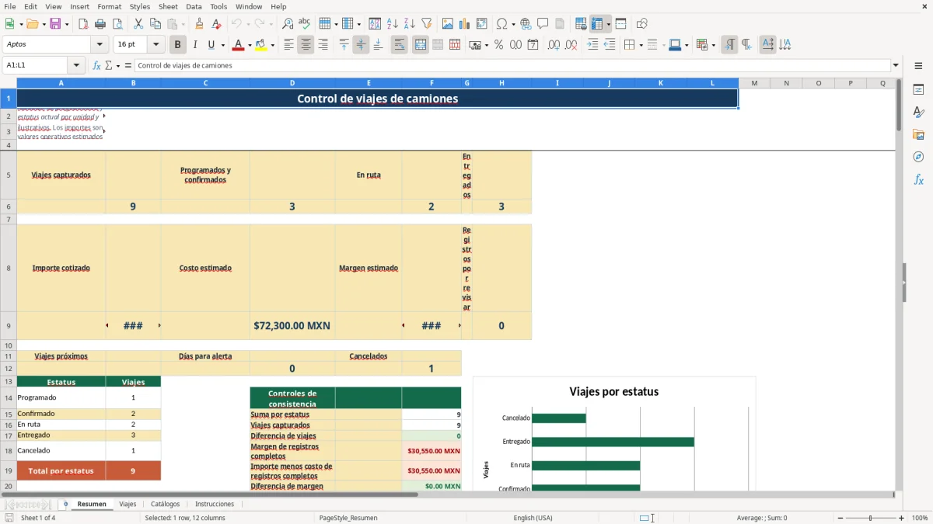Open the Sheet menu
Image resolution: width=933 pixels, height=524 pixels.
(x=168, y=6)
